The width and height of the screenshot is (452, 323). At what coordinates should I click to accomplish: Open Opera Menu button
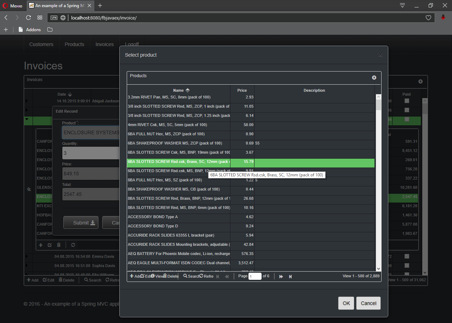coord(13,6)
